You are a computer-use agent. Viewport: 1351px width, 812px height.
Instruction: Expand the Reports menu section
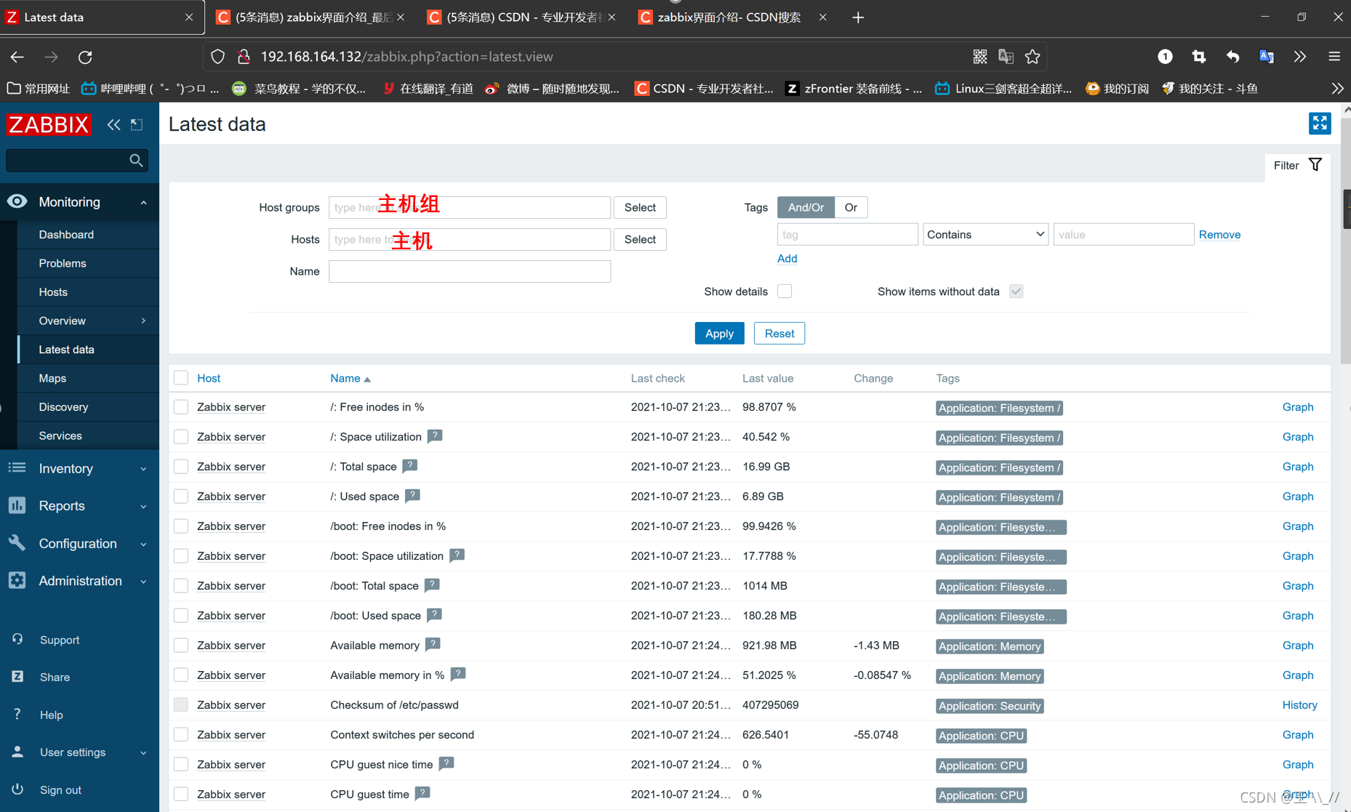point(79,506)
